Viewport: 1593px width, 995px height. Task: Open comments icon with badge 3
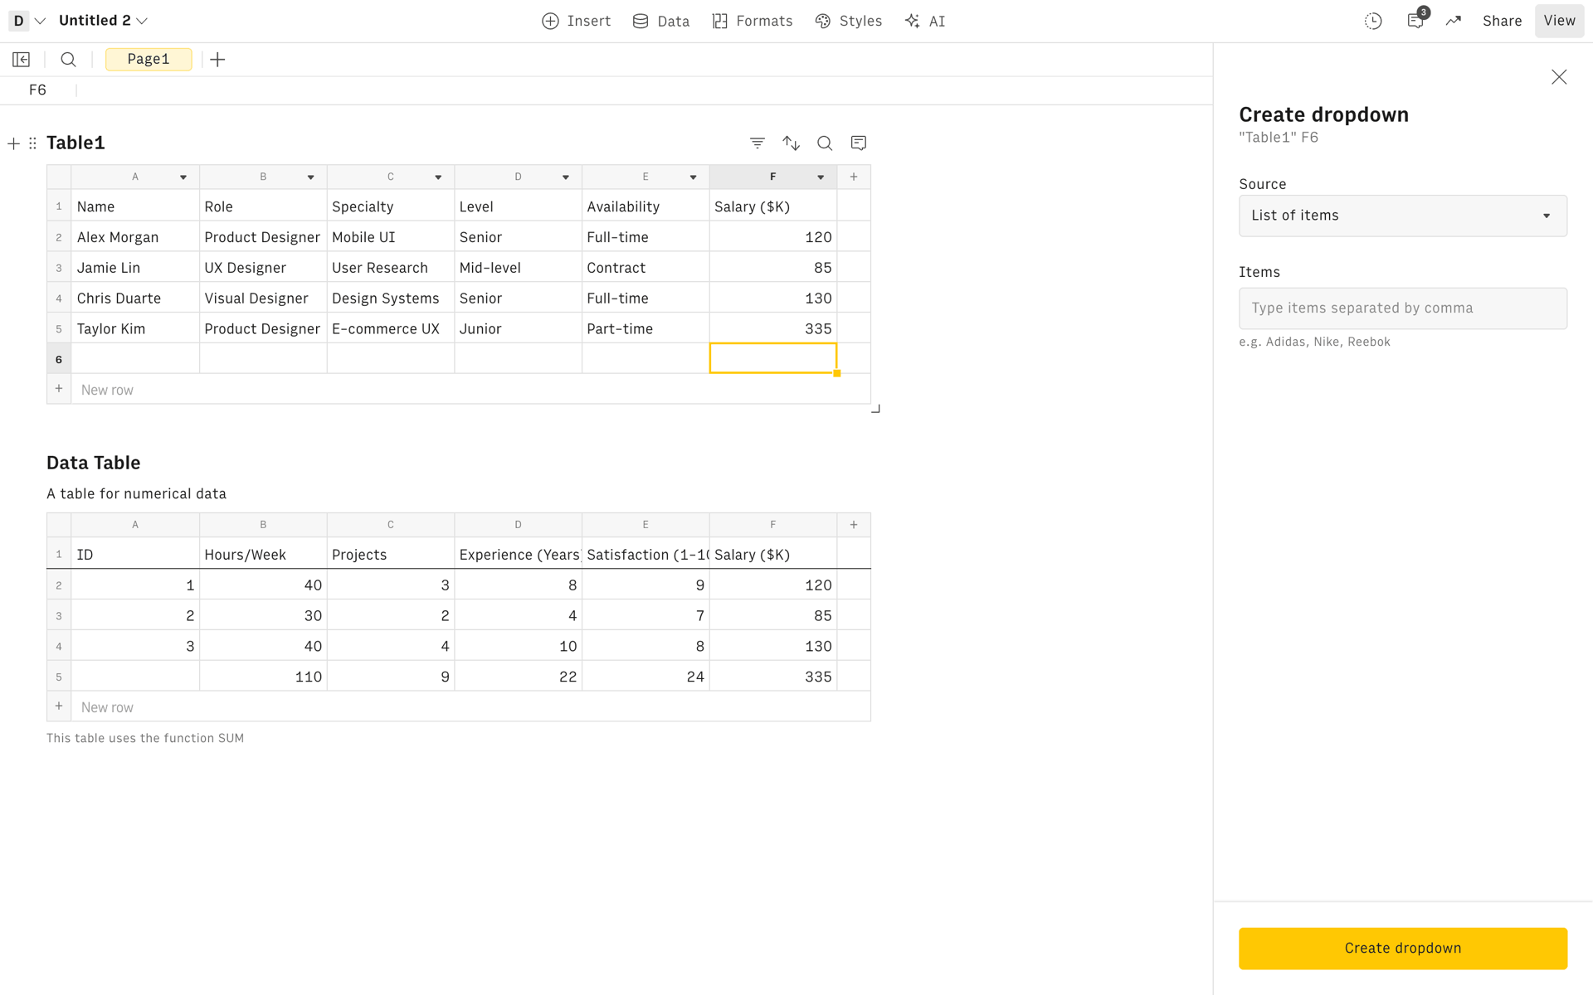[1416, 20]
